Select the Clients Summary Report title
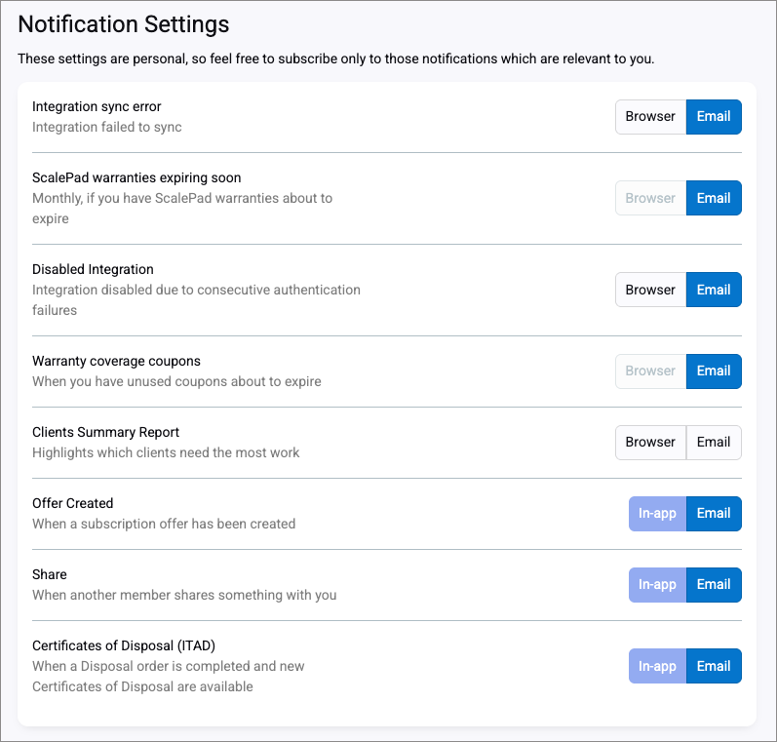777x742 pixels. (x=105, y=432)
